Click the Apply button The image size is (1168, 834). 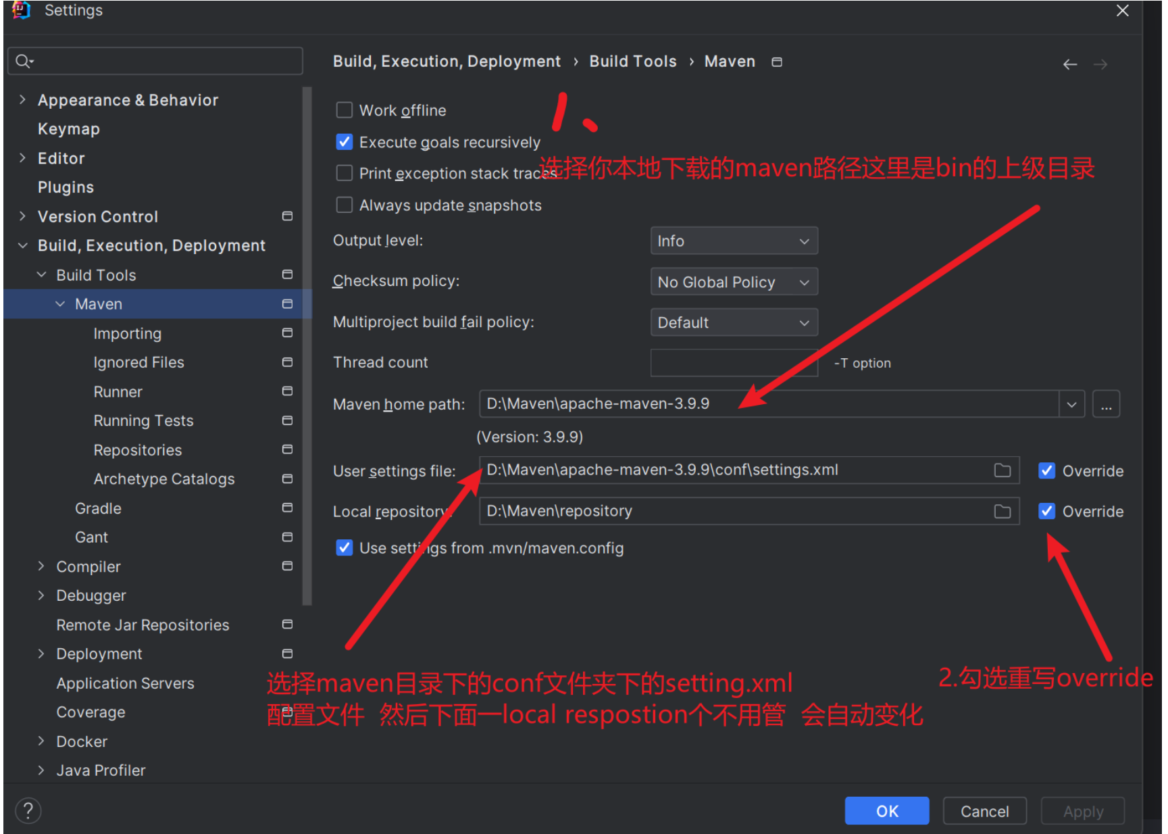click(x=1083, y=811)
